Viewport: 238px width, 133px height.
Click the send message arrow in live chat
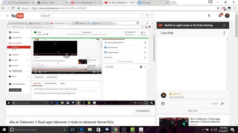click(223, 103)
